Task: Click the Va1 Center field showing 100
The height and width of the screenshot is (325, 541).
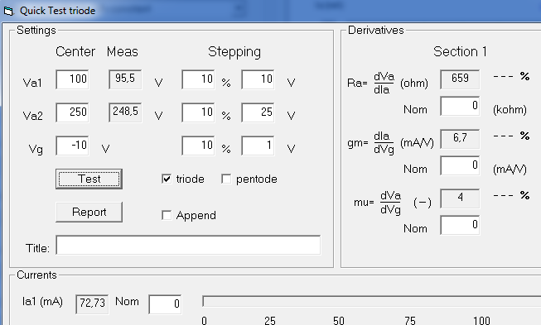Action: click(72, 79)
